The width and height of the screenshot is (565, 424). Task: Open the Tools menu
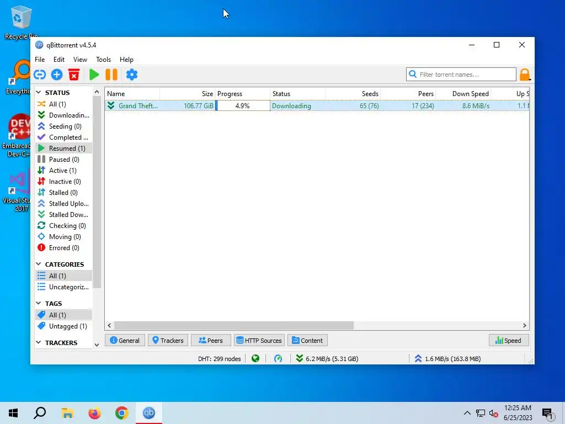point(103,60)
